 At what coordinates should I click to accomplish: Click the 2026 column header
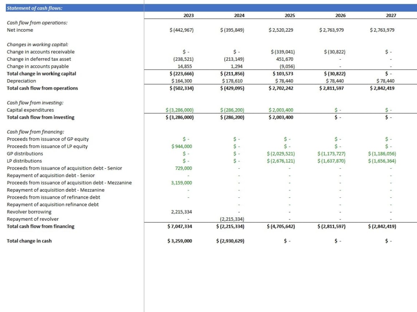coord(340,15)
